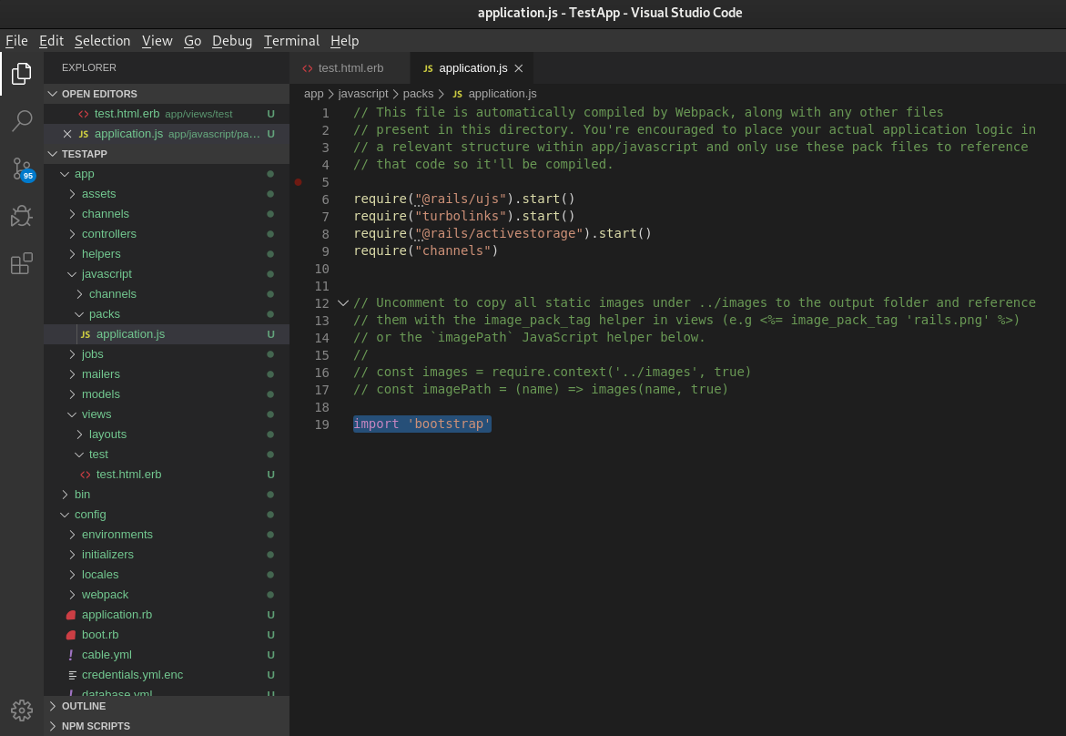1066x736 pixels.
Task: Open the Debug view icon
Action: point(22,216)
